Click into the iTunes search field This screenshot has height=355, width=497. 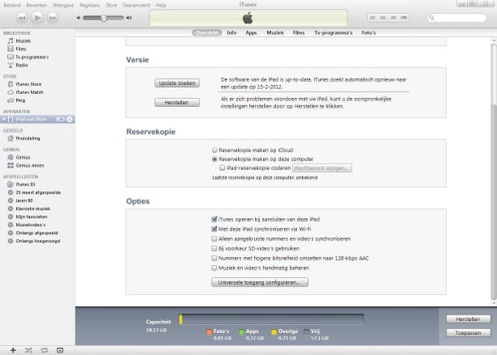456,18
